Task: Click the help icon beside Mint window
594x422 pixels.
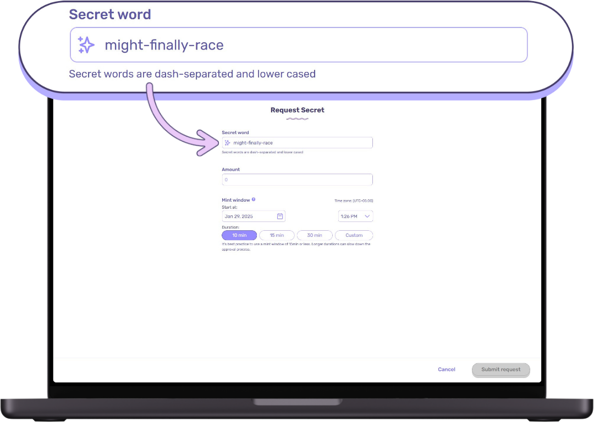Action: point(254,199)
